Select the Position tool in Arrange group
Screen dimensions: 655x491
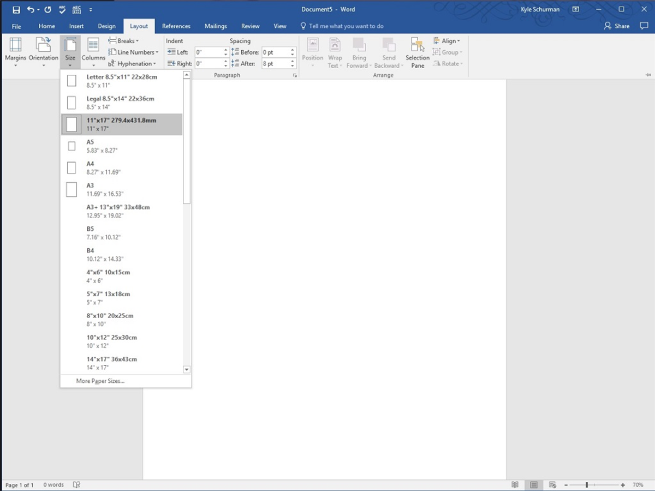pyautogui.click(x=312, y=52)
